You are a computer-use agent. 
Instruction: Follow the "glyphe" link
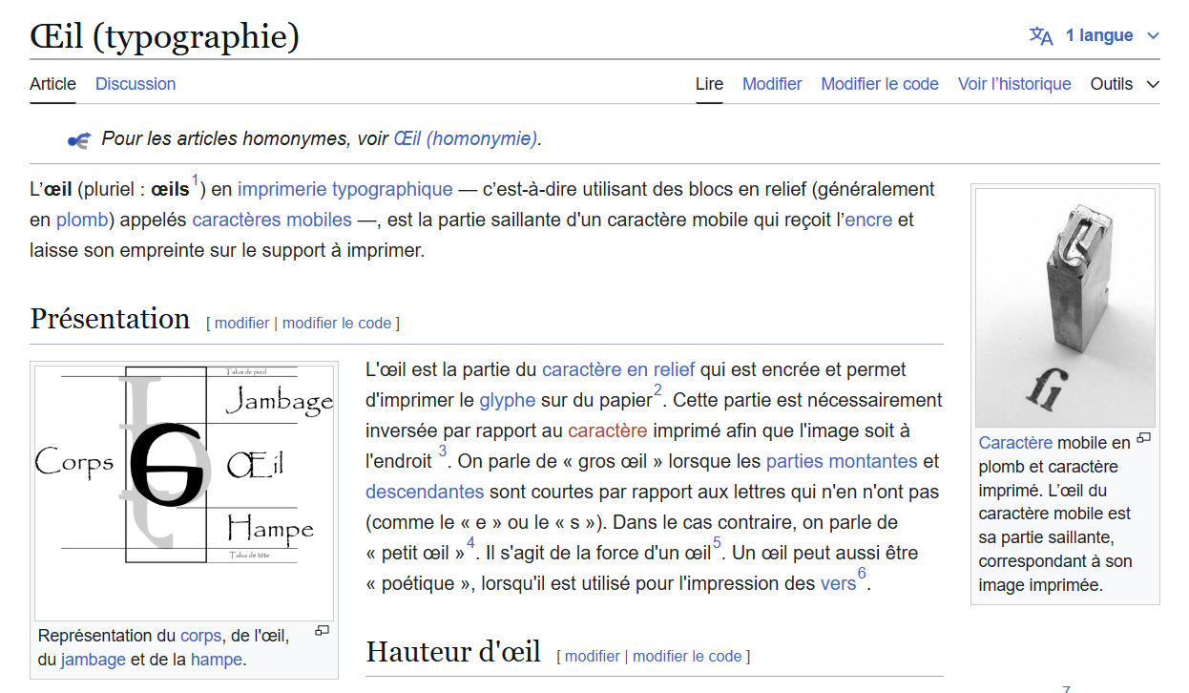tap(507, 400)
